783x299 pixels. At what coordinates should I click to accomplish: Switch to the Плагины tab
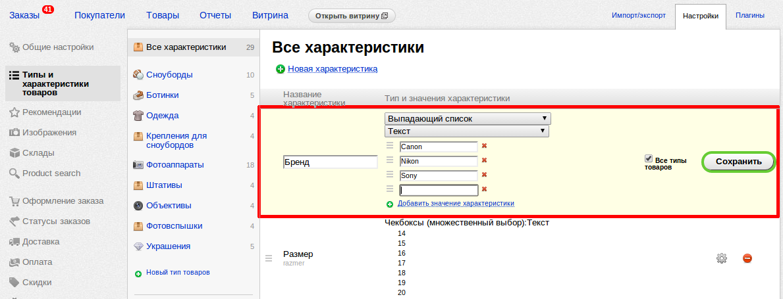pyautogui.click(x=750, y=15)
